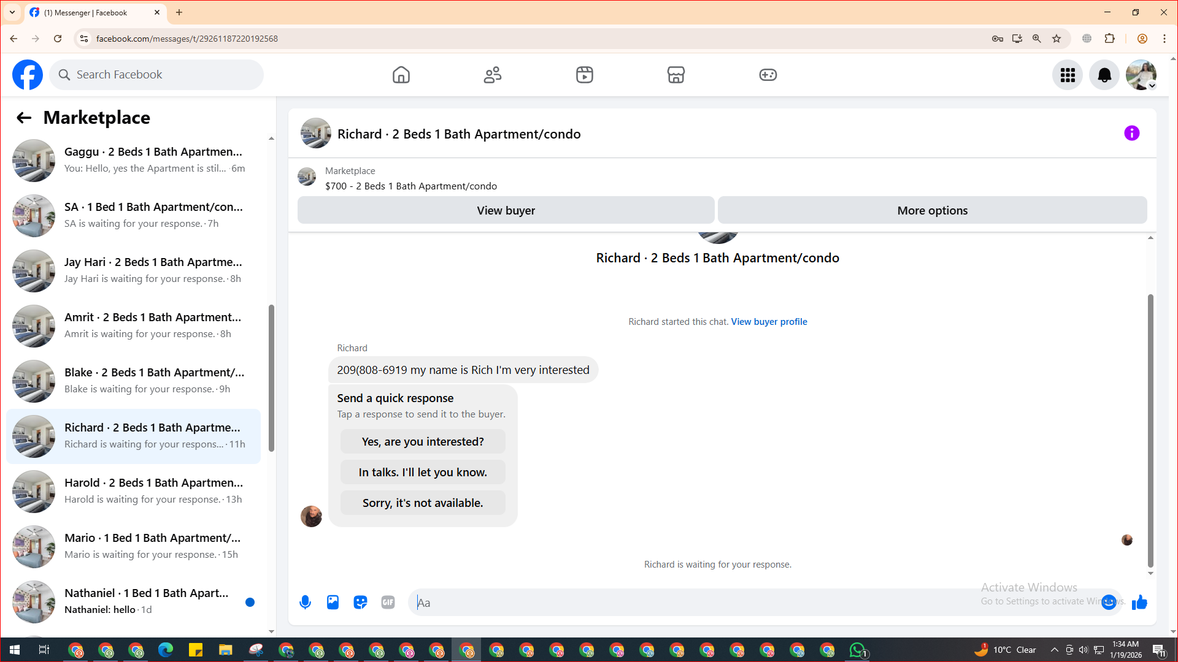Open Chrome's three-dot menu
Image resolution: width=1178 pixels, height=662 pixels.
(x=1165, y=39)
